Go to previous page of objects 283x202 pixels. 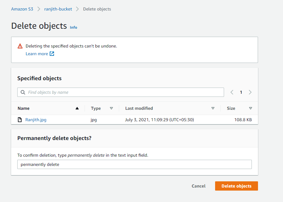(x=232, y=92)
